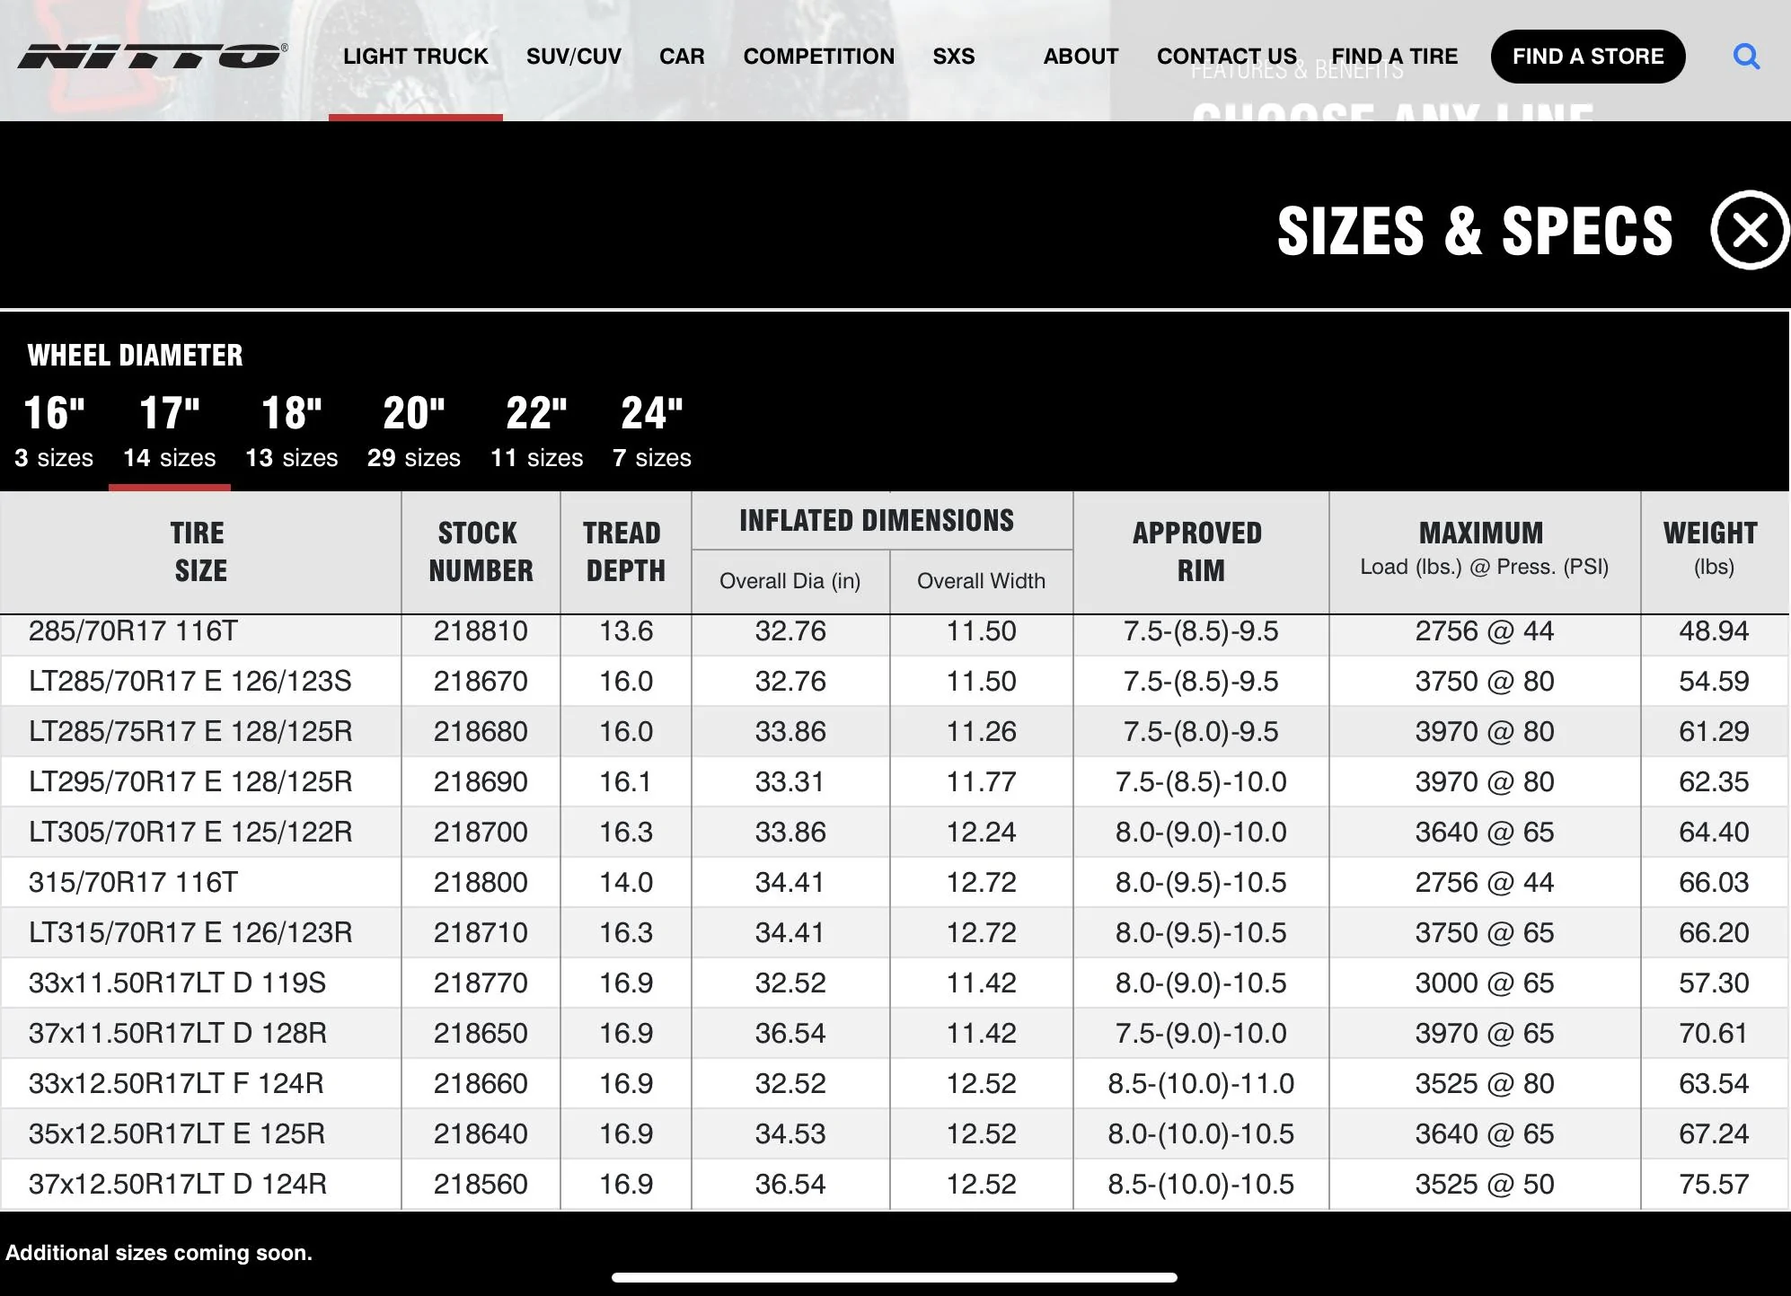Open the SXS menu

954,57
